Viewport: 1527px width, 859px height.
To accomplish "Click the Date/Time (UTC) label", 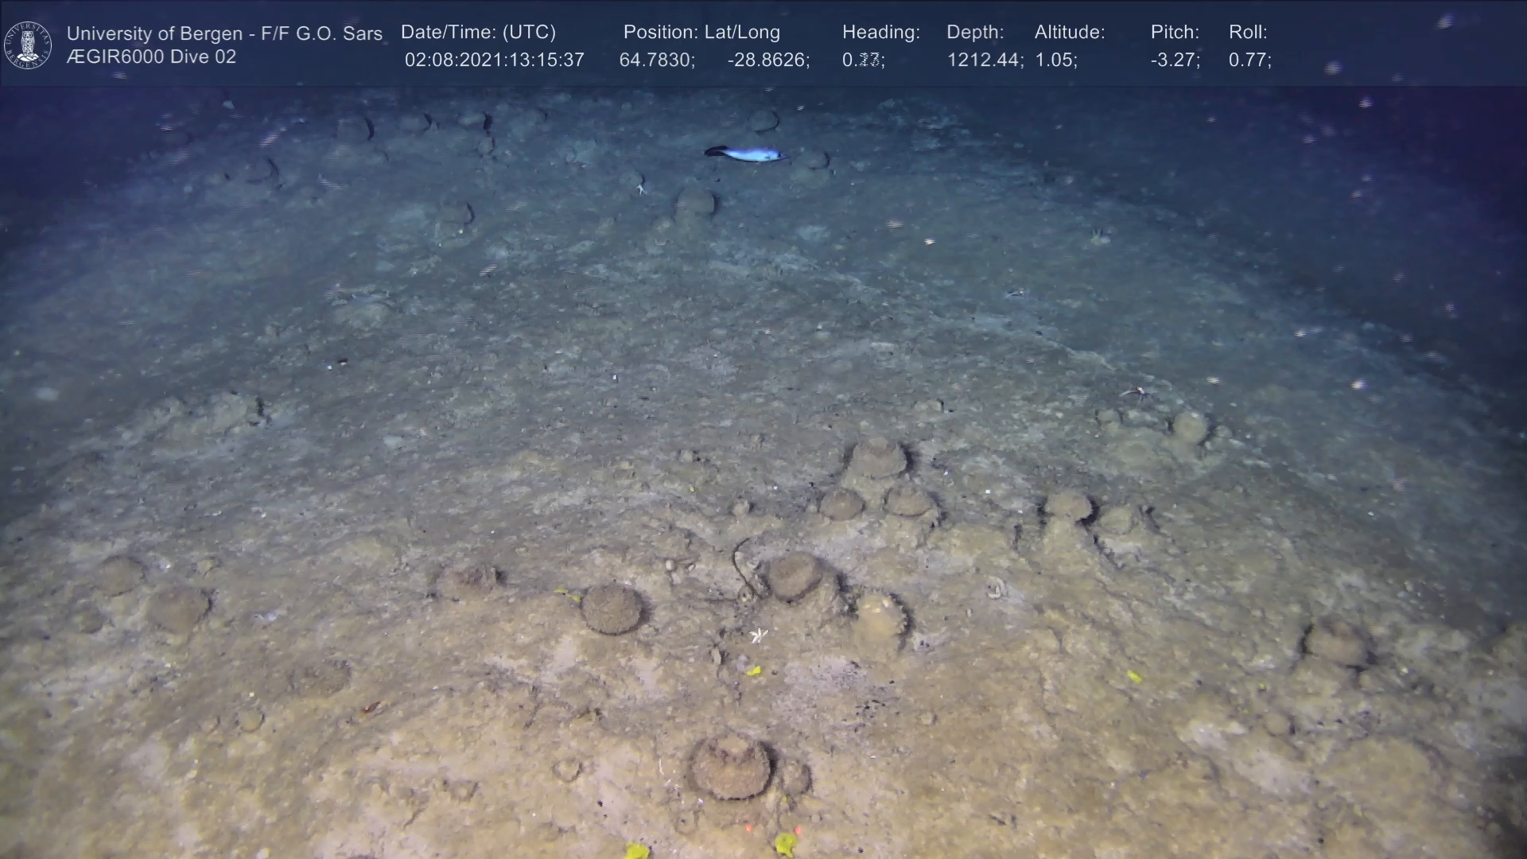I will [478, 33].
